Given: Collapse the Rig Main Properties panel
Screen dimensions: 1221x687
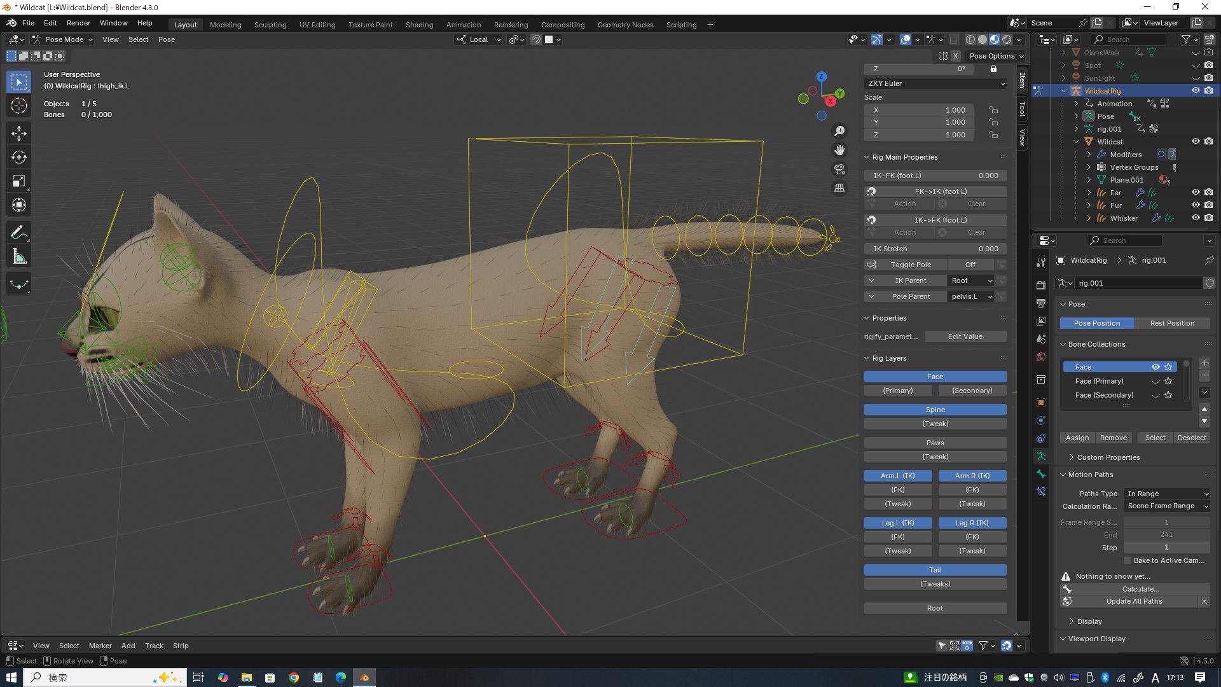Looking at the screenshot, I should [904, 157].
